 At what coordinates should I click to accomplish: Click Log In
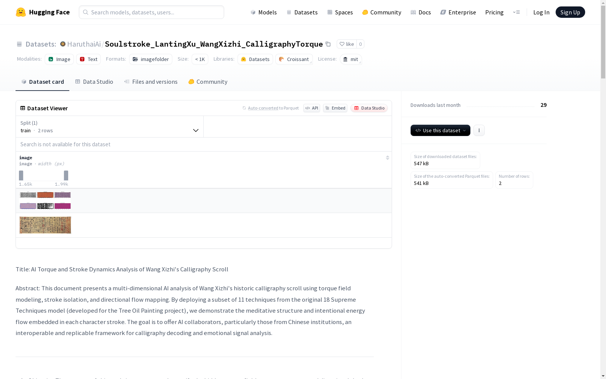pyautogui.click(x=541, y=12)
